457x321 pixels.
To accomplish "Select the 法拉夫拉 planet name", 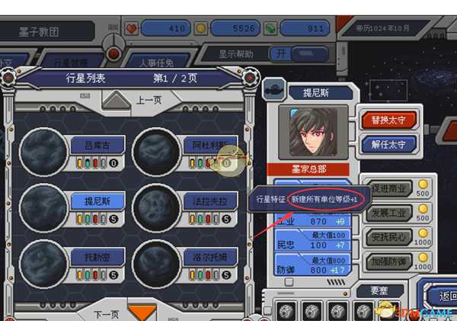I will click(210, 201).
